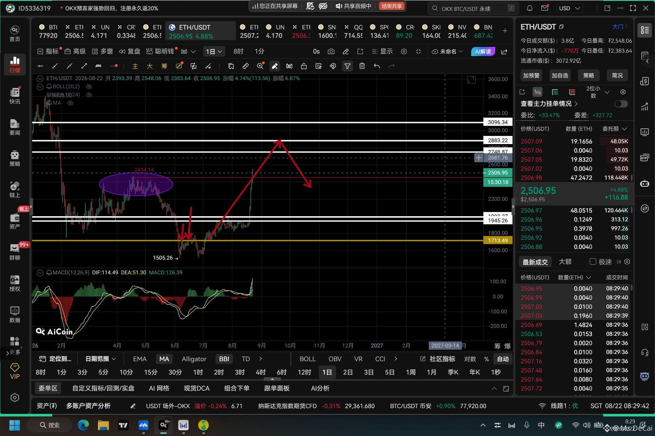
Task: Toggle visibility of the MA indicator
Action: (70, 103)
